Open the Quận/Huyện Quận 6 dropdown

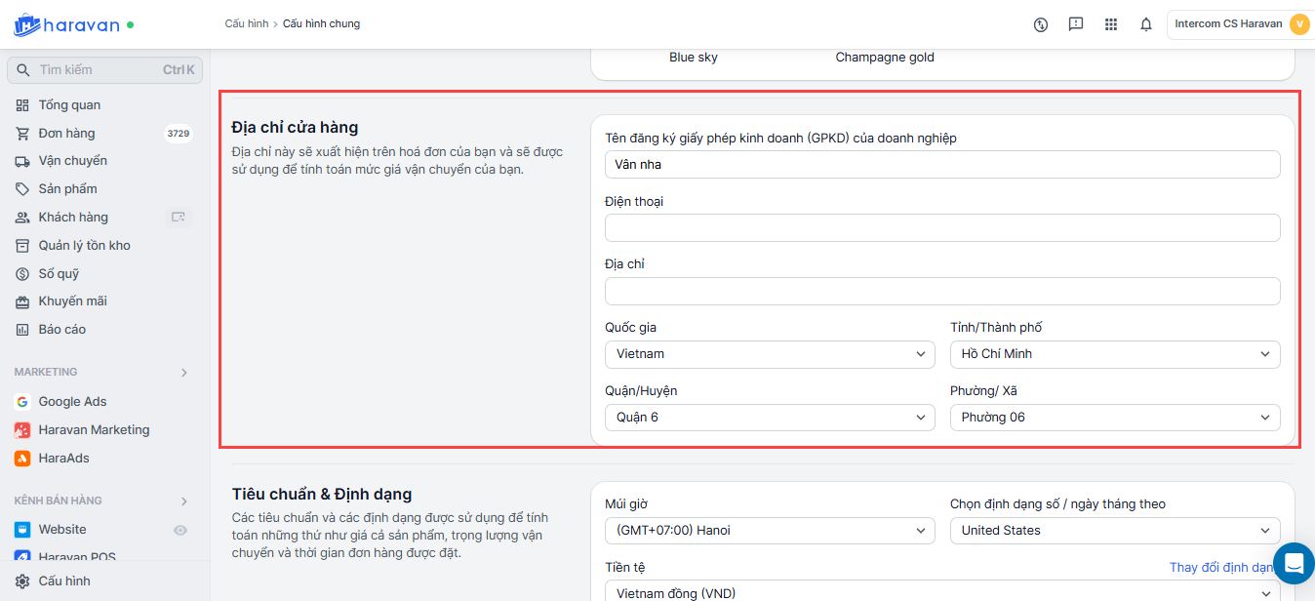(x=770, y=418)
